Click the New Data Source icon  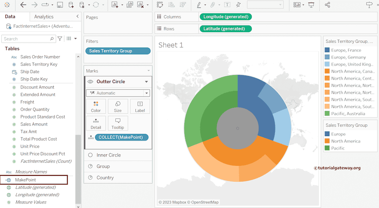point(71,5)
